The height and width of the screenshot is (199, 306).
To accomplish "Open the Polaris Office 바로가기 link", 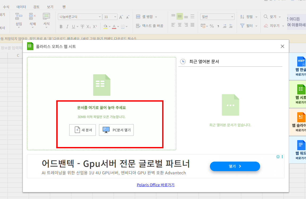I will [x=156, y=185].
